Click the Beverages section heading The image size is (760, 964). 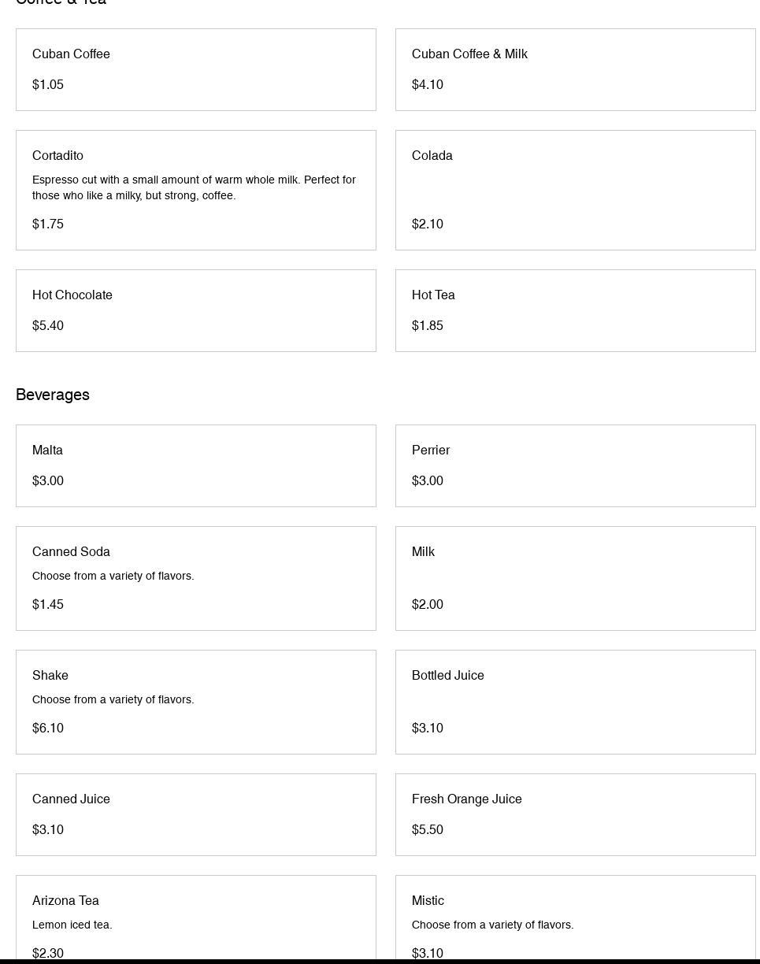pyautogui.click(x=53, y=395)
